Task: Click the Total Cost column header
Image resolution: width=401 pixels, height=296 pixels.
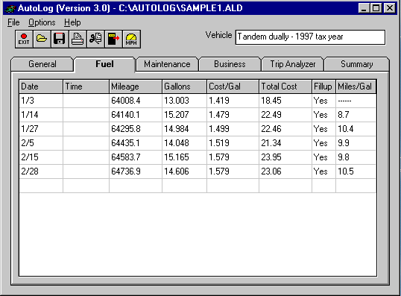Action: (285, 86)
